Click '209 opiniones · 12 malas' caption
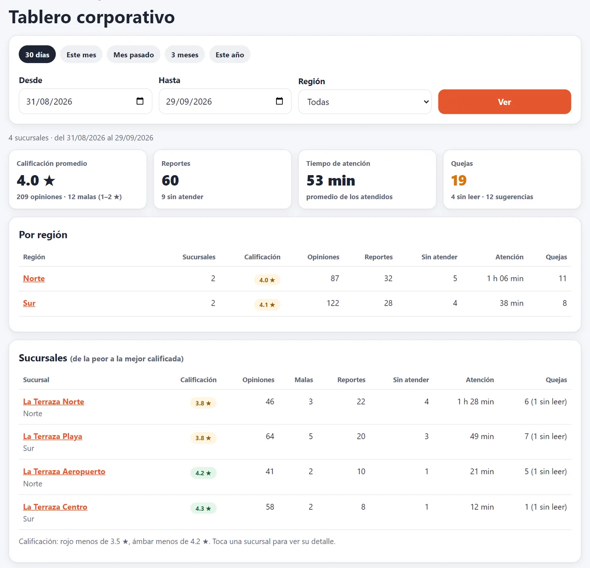The image size is (590, 568). pos(69,197)
